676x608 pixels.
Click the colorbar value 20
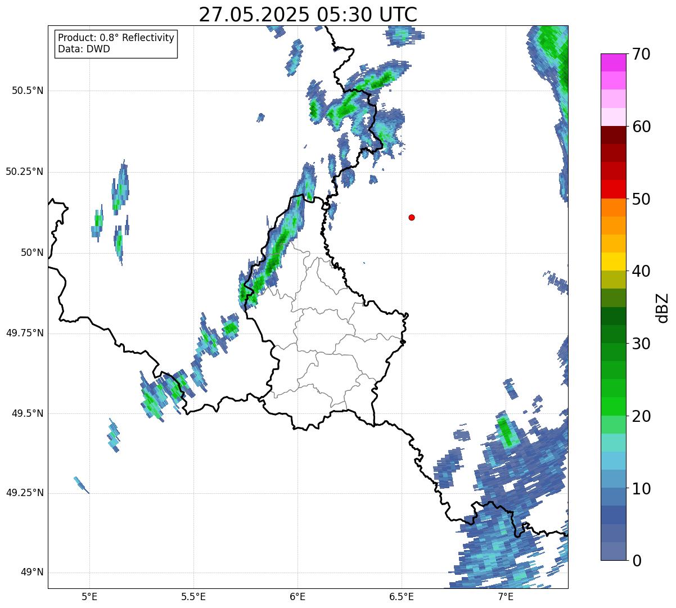641,416
